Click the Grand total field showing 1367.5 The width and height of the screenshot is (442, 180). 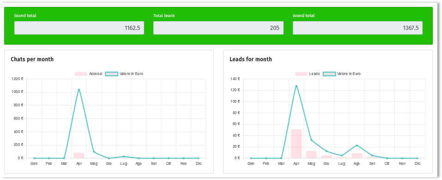pos(357,28)
